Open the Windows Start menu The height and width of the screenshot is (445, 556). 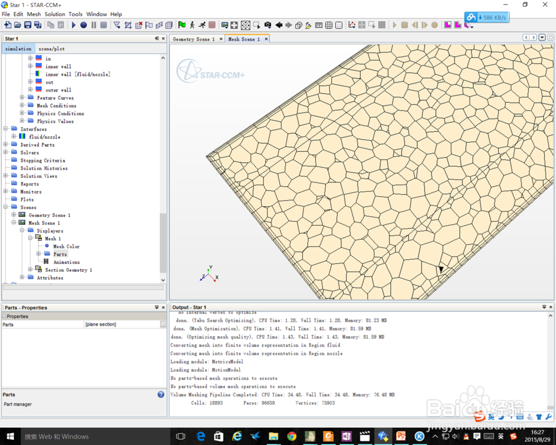[x=10, y=436]
